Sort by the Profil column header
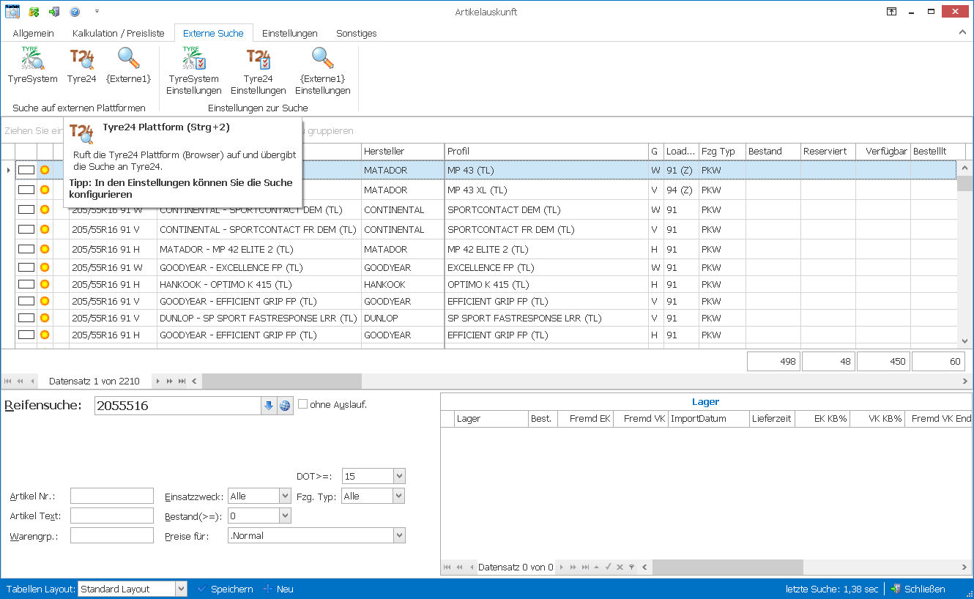974x599 pixels. (x=546, y=151)
